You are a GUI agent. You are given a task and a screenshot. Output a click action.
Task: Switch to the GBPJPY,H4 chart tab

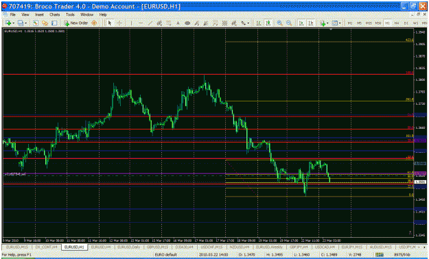click(x=299, y=247)
